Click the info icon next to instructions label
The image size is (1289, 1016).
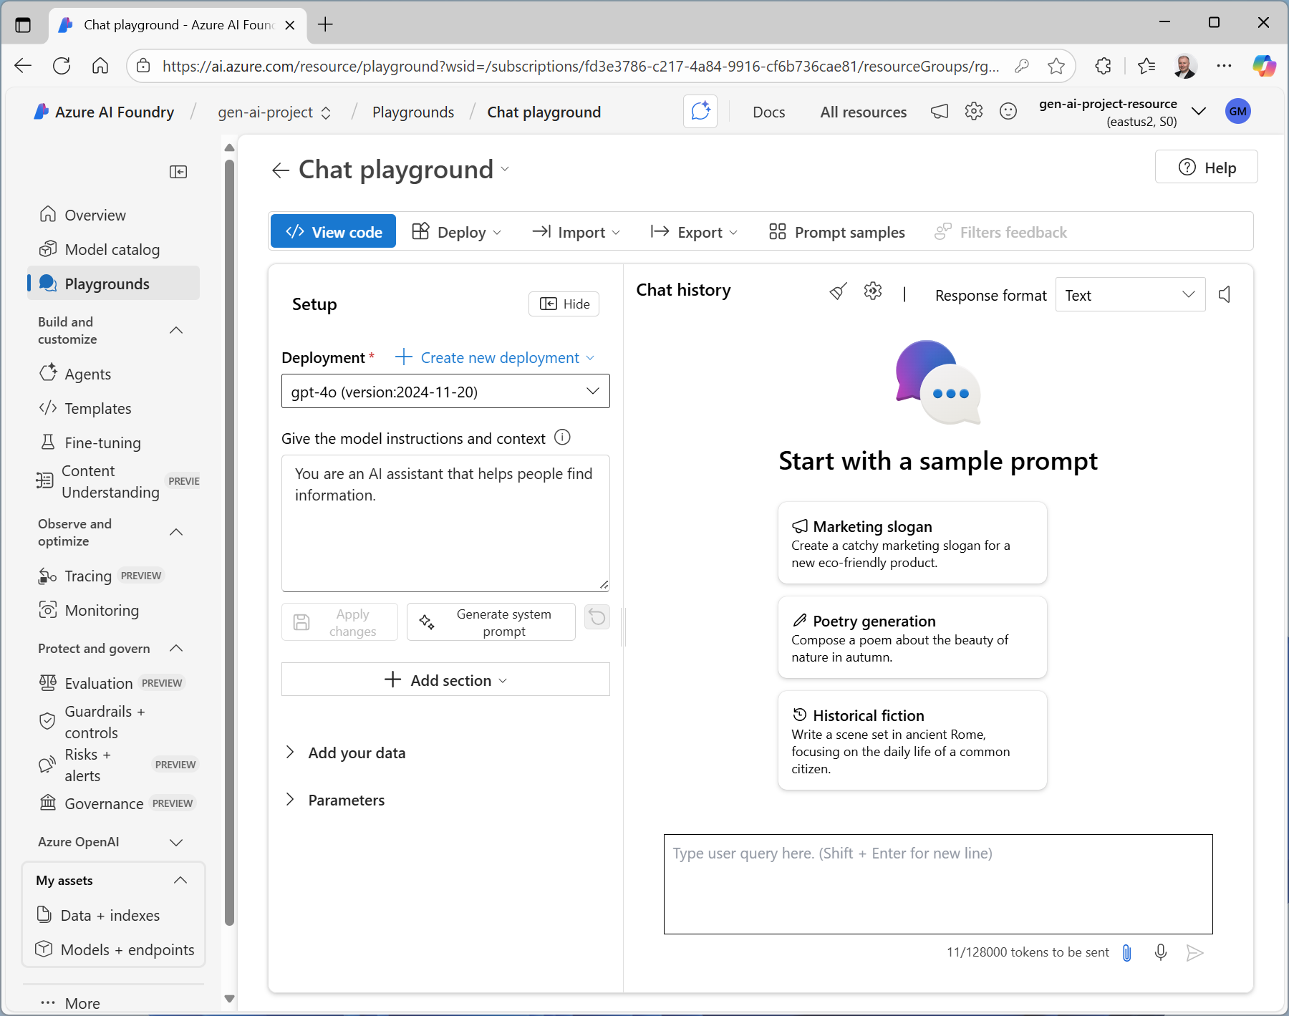click(x=563, y=437)
